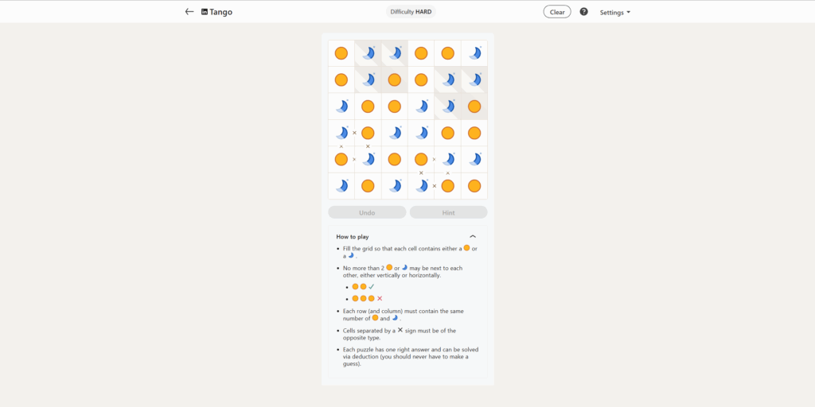Go back using the left arrow icon
Image resolution: width=815 pixels, height=407 pixels.
point(189,12)
